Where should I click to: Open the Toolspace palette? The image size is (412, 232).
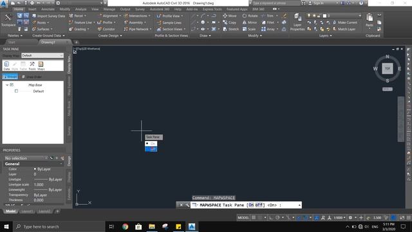8,20
